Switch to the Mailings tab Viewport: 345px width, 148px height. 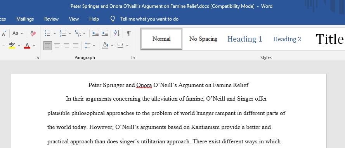point(25,19)
